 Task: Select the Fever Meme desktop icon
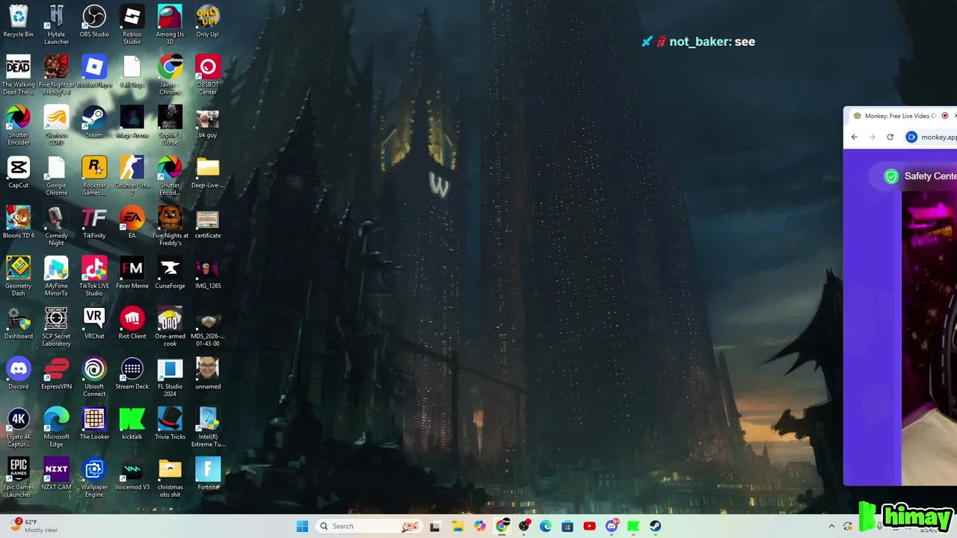[x=132, y=272]
